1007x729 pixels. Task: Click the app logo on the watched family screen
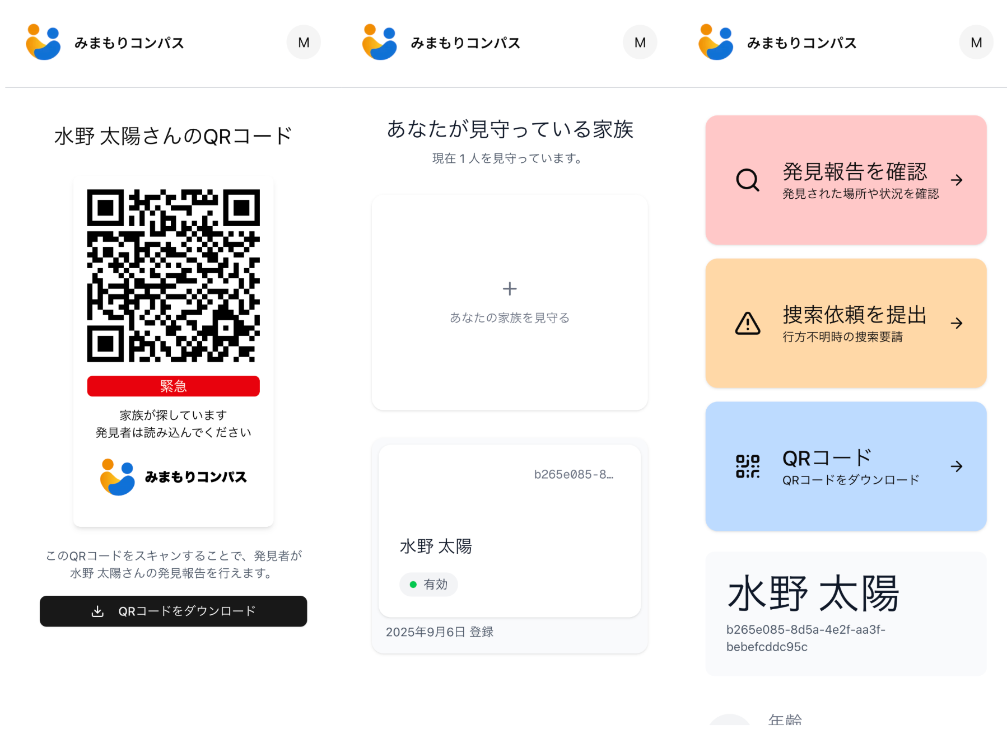point(380,42)
